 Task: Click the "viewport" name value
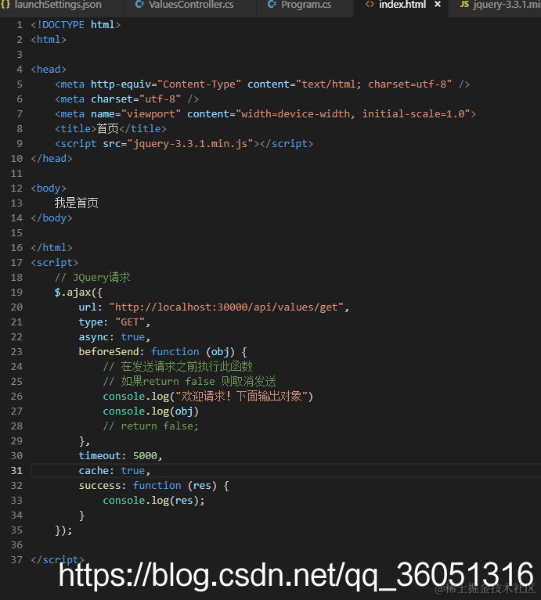point(151,114)
